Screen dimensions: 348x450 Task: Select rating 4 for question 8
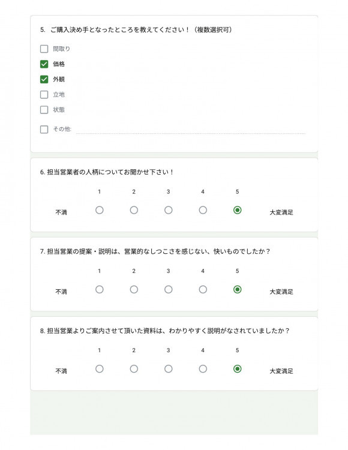coord(203,369)
